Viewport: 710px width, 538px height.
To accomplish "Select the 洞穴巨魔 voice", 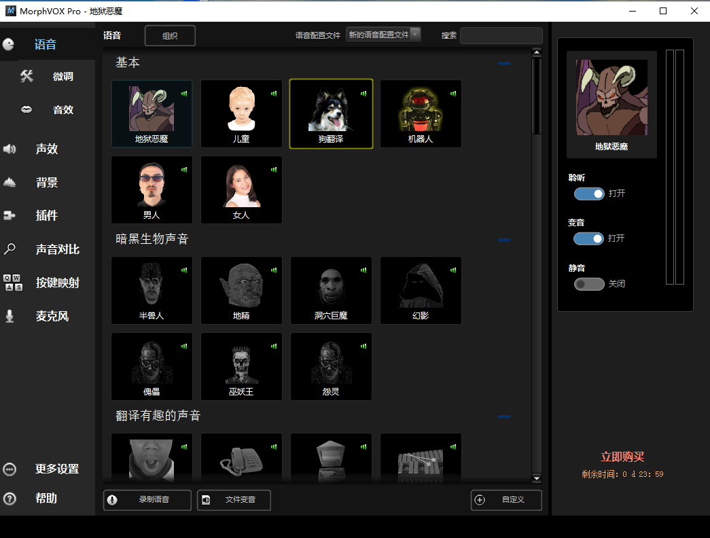I will 331,290.
